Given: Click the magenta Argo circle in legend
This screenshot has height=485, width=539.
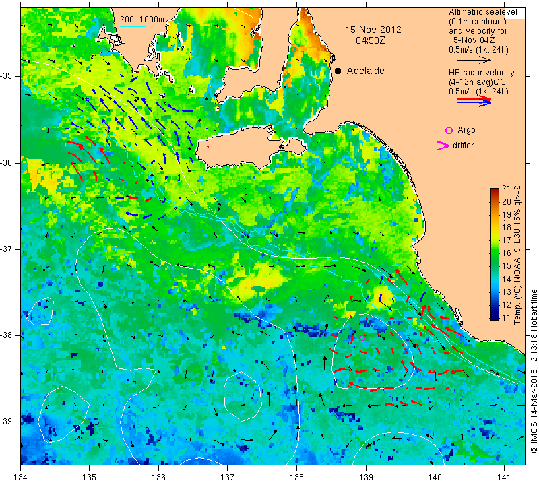Looking at the screenshot, I should (x=449, y=130).
